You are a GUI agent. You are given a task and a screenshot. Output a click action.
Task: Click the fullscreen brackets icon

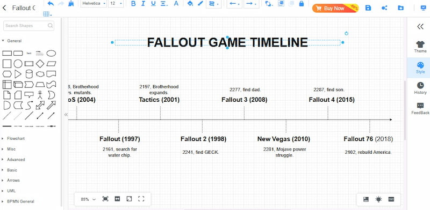tap(141, 199)
